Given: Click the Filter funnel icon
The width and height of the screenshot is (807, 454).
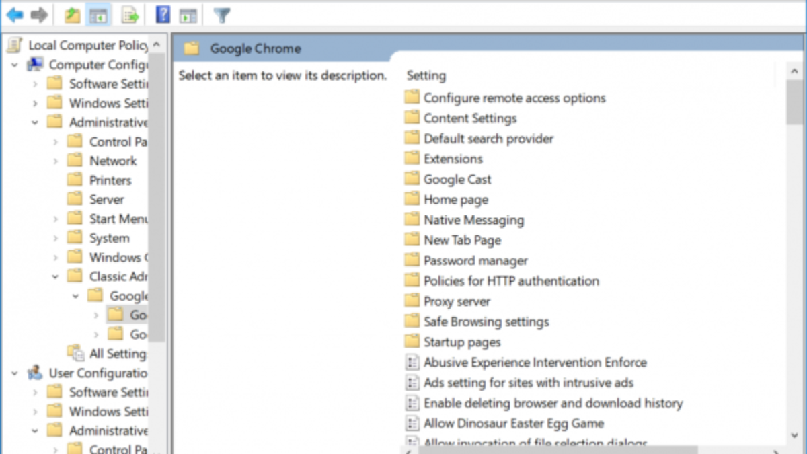Looking at the screenshot, I should pyautogui.click(x=221, y=15).
